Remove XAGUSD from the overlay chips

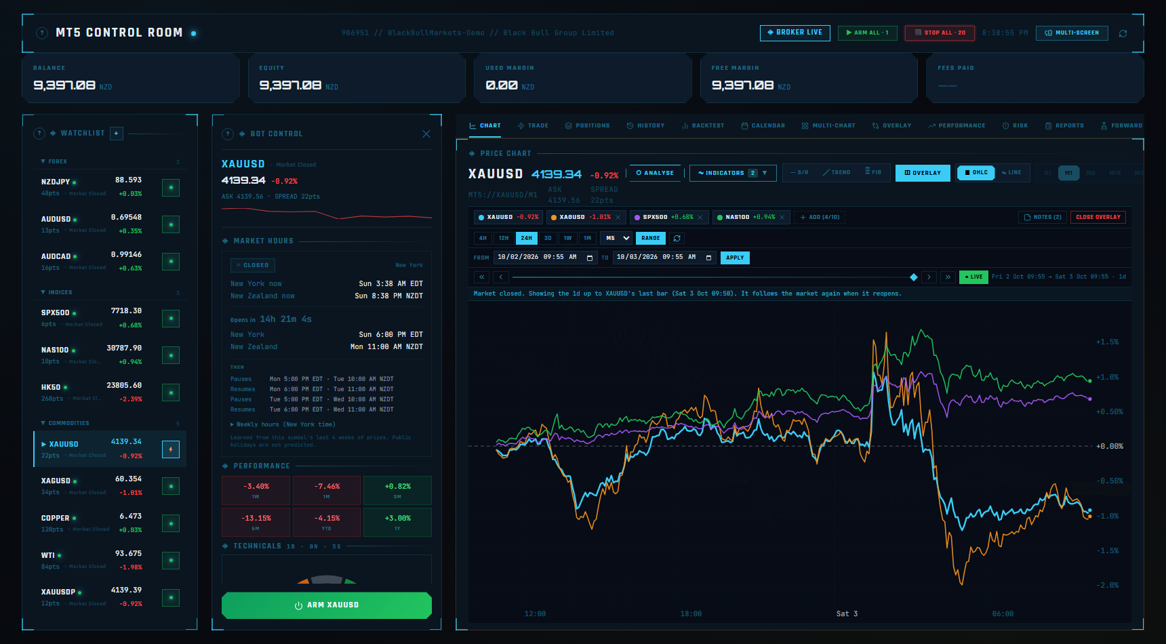click(618, 218)
